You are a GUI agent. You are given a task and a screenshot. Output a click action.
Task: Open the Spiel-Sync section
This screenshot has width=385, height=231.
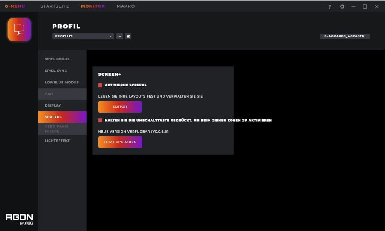(x=62, y=71)
